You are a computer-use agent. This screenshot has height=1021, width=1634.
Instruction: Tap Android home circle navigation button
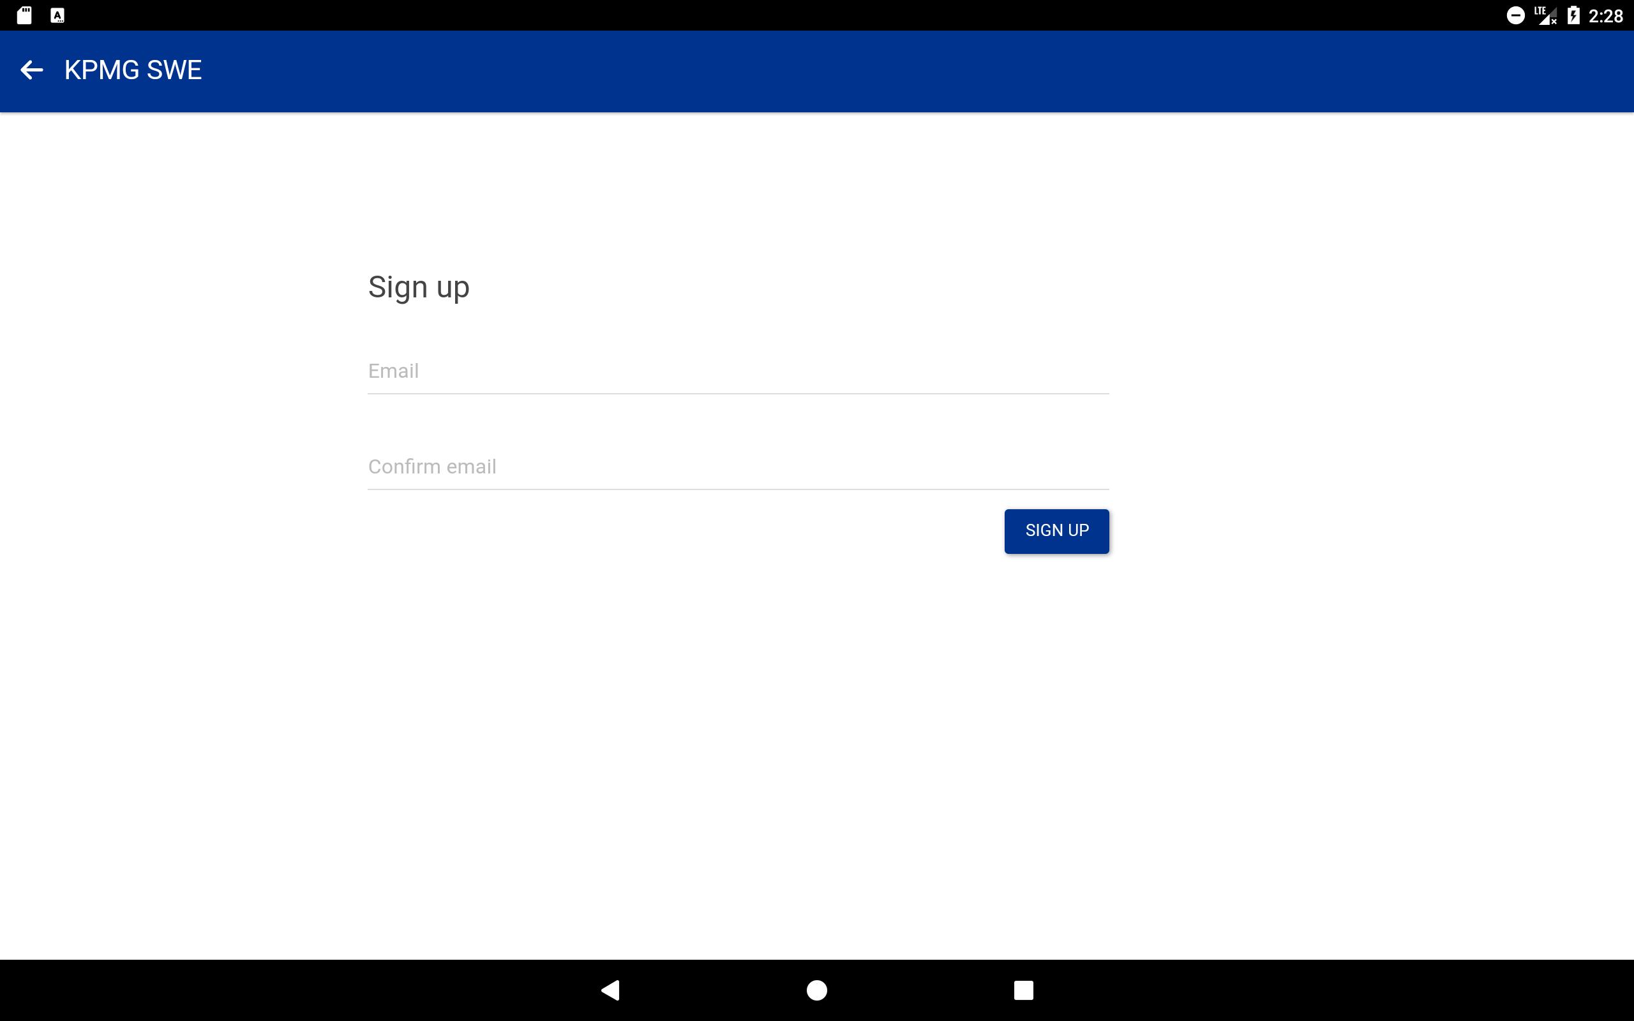[x=817, y=990]
